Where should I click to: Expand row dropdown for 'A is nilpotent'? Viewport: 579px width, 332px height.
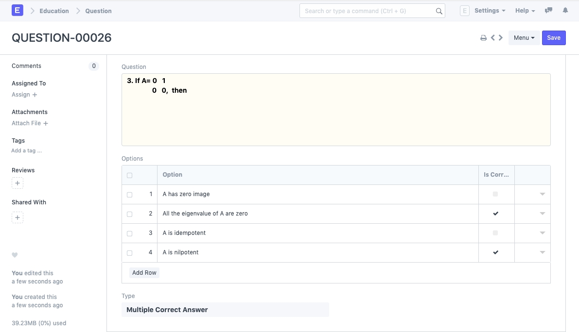click(x=542, y=252)
